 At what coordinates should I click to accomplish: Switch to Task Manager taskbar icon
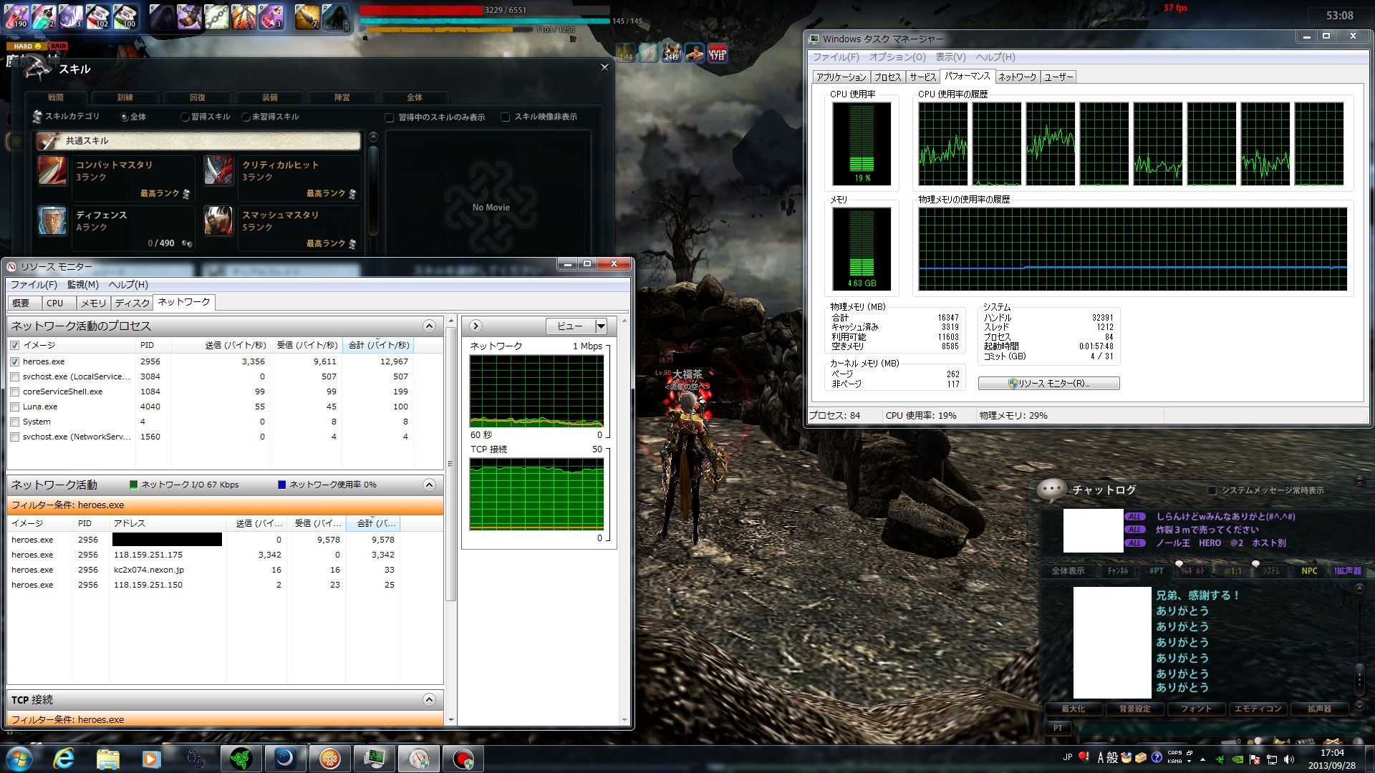(374, 759)
